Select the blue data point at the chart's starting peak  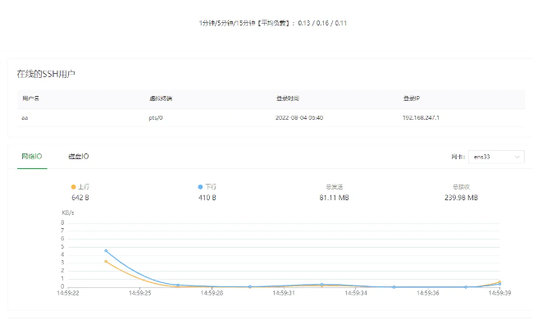pos(106,250)
